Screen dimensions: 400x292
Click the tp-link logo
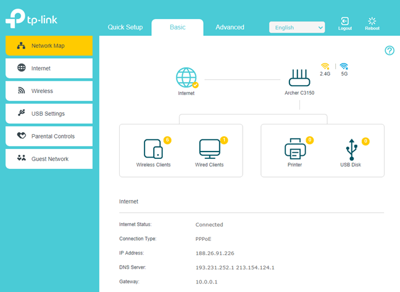[x=31, y=18]
